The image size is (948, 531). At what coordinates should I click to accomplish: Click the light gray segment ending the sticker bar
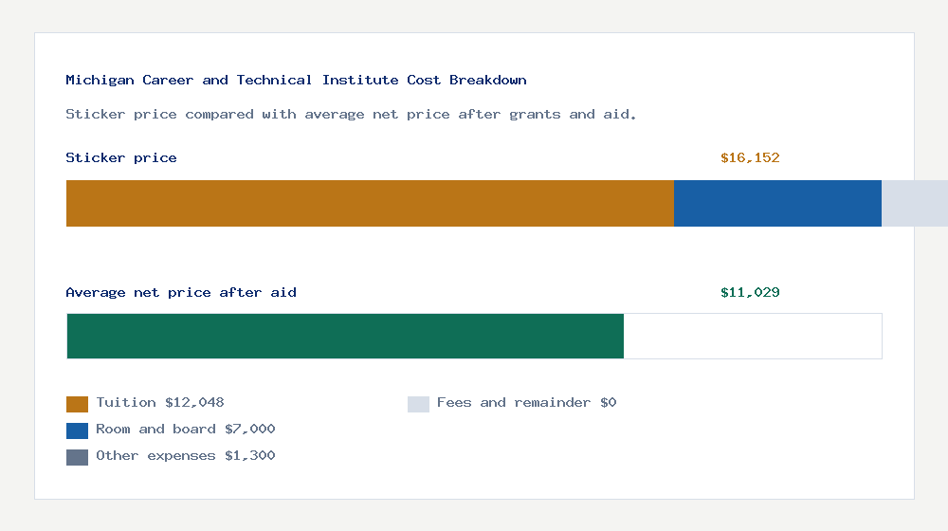[x=914, y=203]
